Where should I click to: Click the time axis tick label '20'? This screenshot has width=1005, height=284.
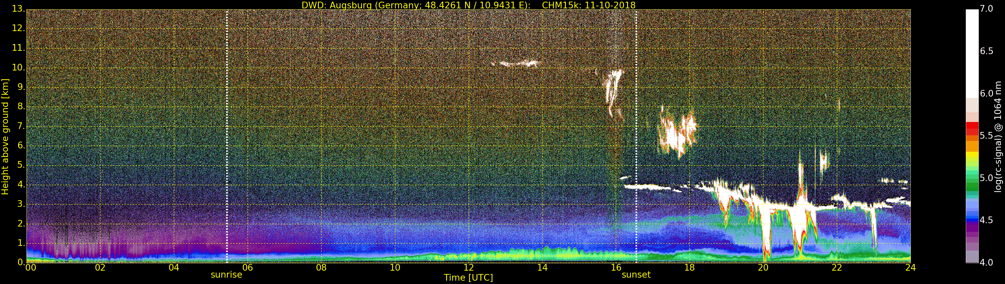(763, 268)
